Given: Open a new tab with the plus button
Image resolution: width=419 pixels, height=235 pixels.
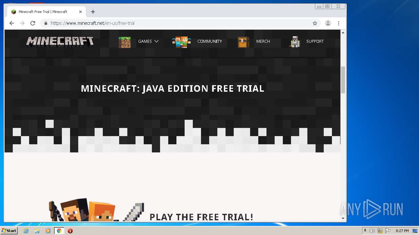Looking at the screenshot, I should coord(93,12).
